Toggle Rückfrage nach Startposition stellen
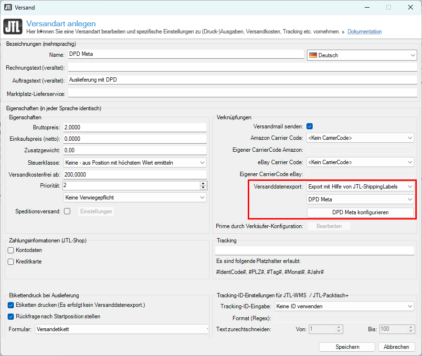 click(x=11, y=316)
